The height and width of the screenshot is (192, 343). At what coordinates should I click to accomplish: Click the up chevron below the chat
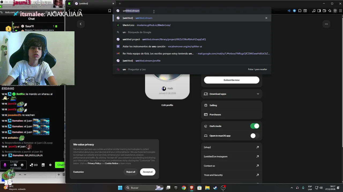tap(20, 175)
